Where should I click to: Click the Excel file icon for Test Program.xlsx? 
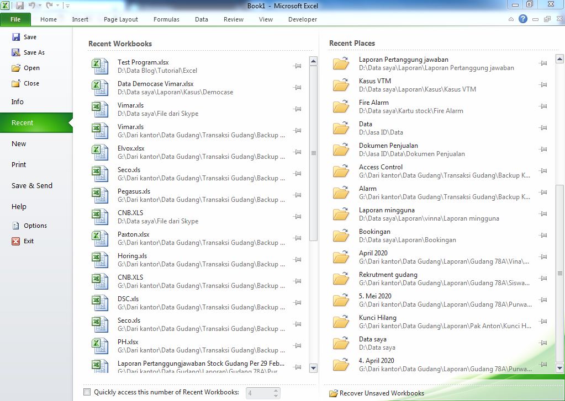click(99, 66)
